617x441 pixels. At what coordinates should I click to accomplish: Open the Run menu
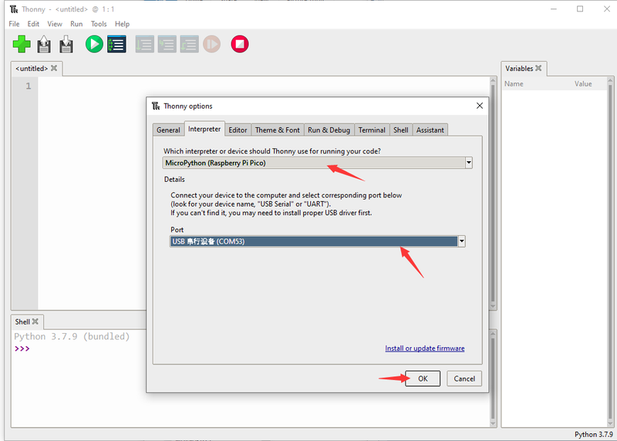coord(76,24)
